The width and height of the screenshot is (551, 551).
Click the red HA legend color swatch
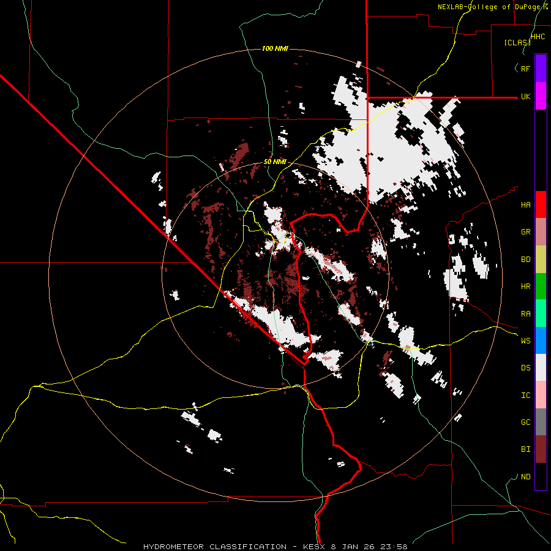tap(541, 204)
